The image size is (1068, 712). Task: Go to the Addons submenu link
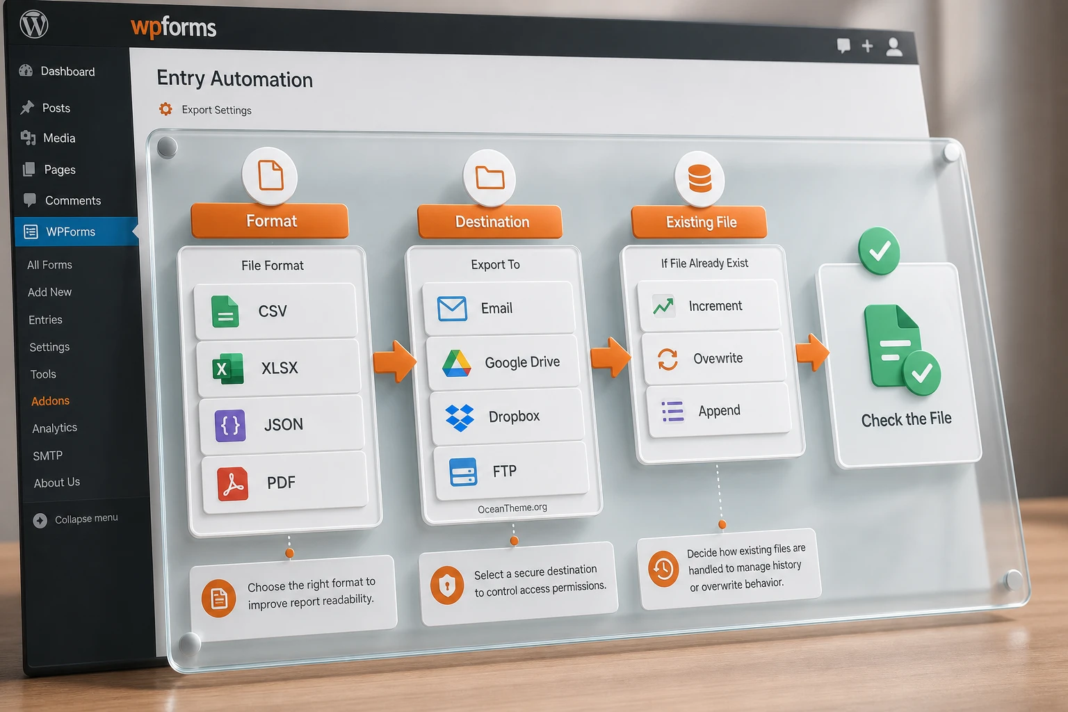coord(50,401)
